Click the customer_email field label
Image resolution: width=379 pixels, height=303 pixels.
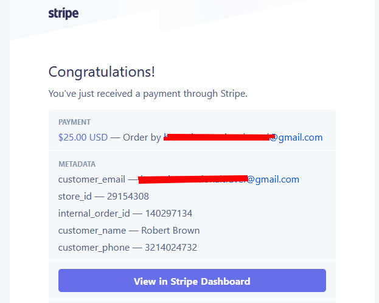pyautogui.click(x=92, y=179)
